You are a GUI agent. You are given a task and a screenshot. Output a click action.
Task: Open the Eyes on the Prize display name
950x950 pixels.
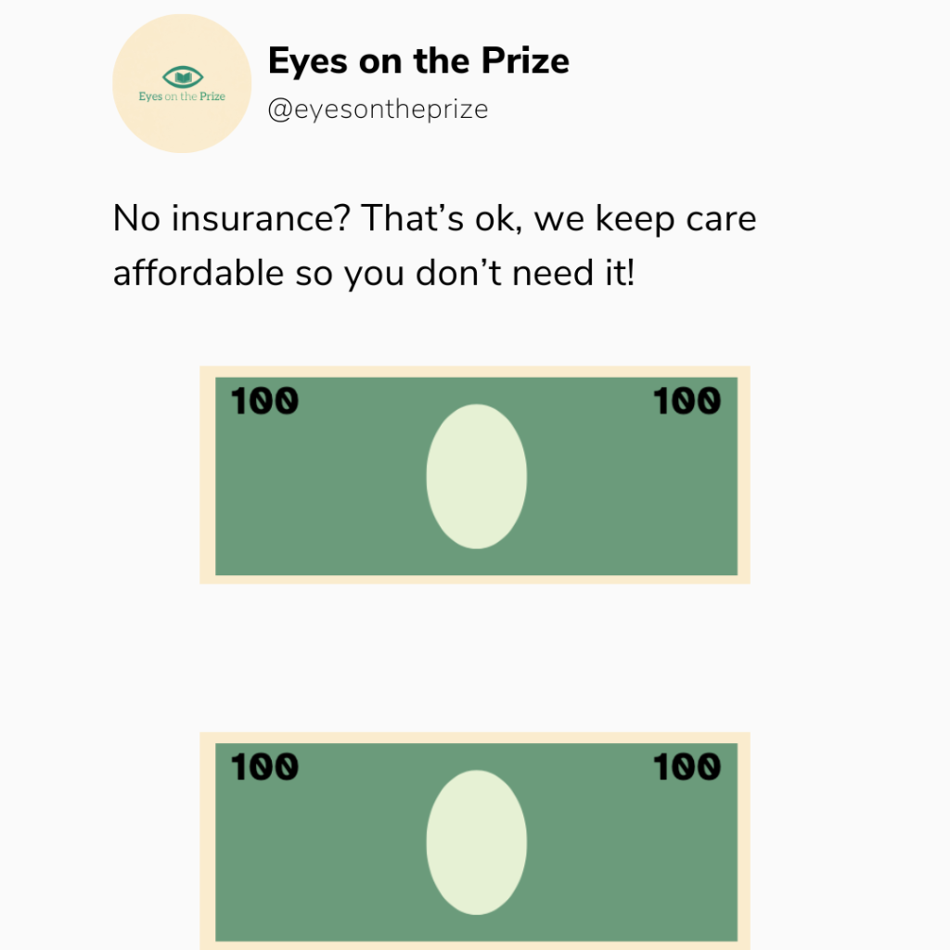point(418,61)
